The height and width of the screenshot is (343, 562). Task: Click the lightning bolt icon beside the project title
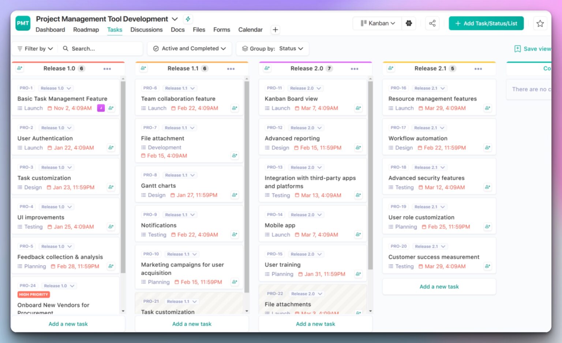click(188, 19)
